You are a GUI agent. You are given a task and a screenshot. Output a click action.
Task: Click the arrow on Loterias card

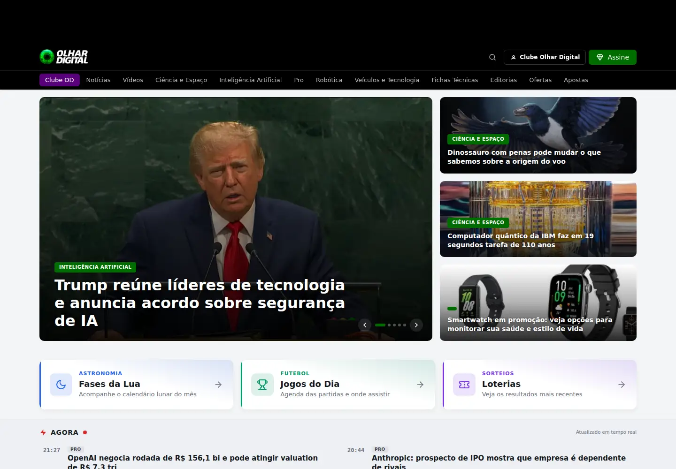coord(622,385)
